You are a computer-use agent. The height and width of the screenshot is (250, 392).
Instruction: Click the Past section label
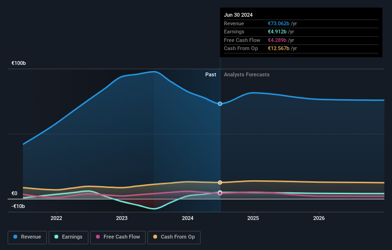211,74
